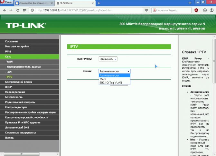
Task: Select Мост option in mode list
Action: click(114, 79)
